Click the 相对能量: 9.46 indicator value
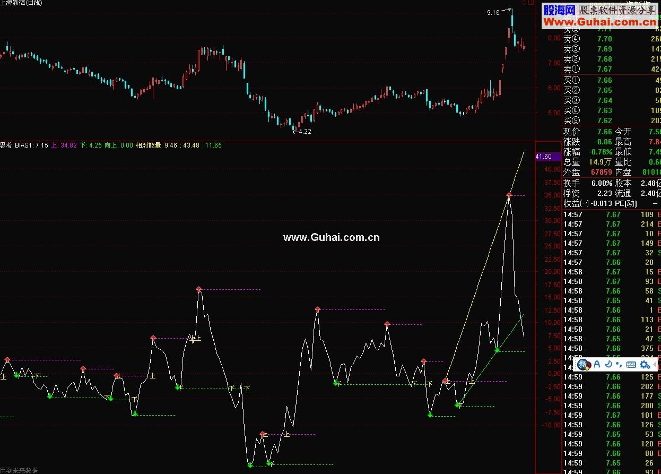The image size is (661, 474). click(x=156, y=145)
